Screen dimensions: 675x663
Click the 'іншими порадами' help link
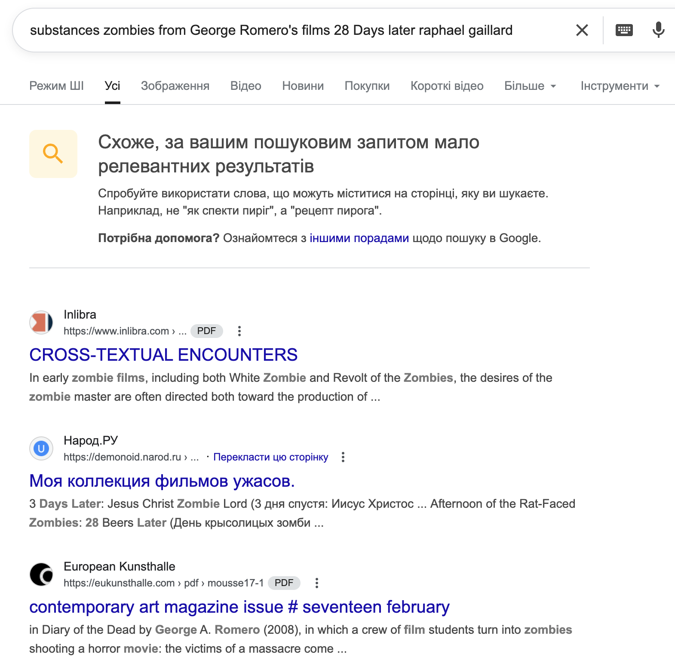[359, 238]
